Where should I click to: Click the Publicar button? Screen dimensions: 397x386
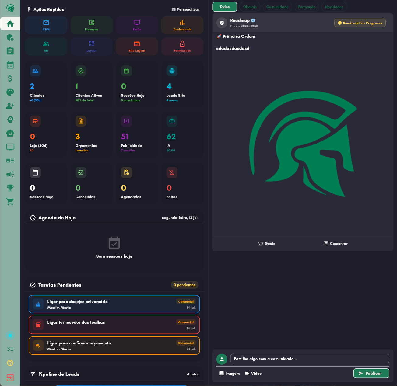coord(371,373)
